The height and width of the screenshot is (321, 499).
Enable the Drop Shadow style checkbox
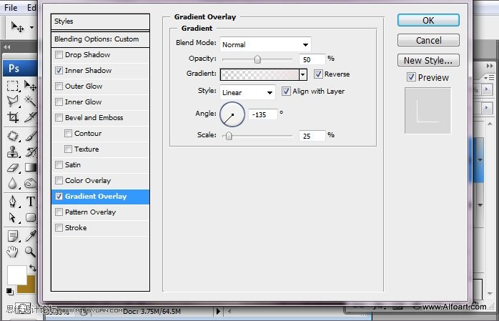click(59, 55)
